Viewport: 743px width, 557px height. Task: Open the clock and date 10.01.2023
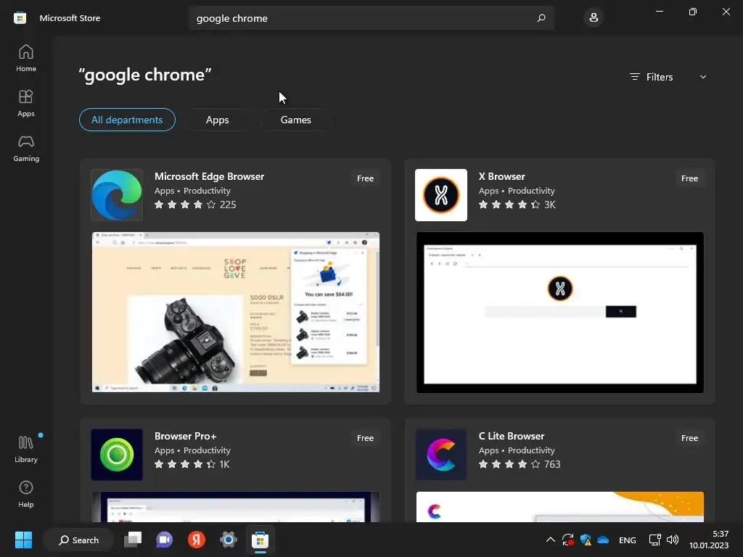pos(708,540)
